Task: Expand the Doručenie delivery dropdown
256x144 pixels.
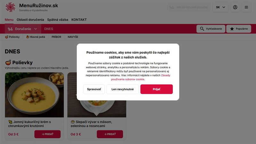Action: tap(23, 29)
